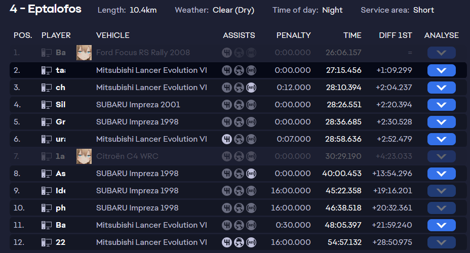Click the ASSISTS column header
Viewport: 470px width, 253px height.
[x=239, y=35]
